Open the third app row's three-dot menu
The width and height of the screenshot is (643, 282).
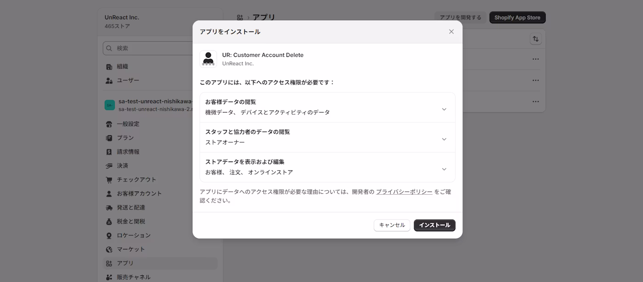[x=536, y=102]
